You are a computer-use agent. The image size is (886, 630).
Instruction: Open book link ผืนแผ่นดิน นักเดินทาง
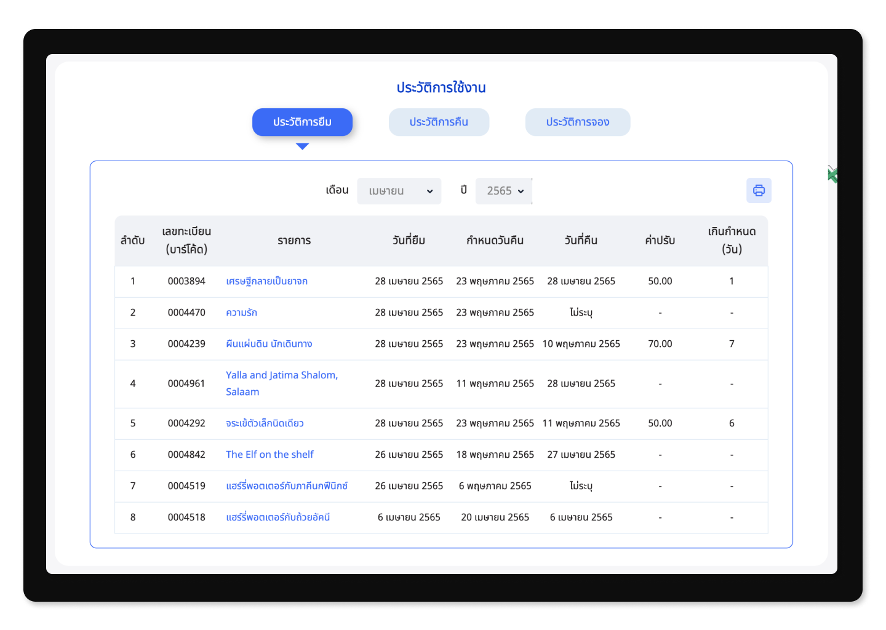(269, 344)
